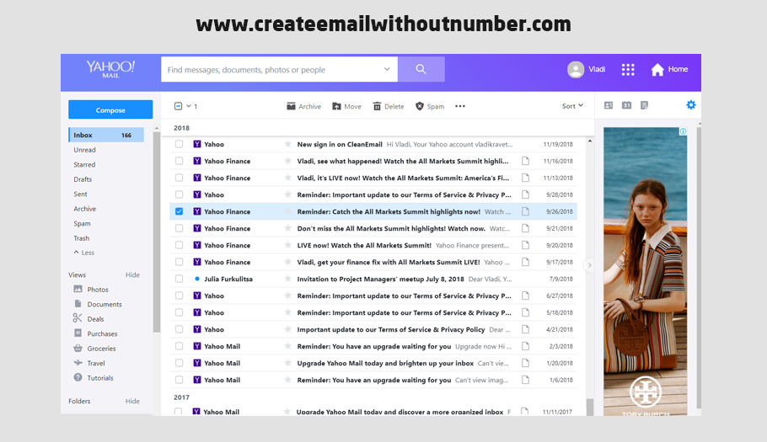
Task: Open the Sent folder
Action: (80, 194)
